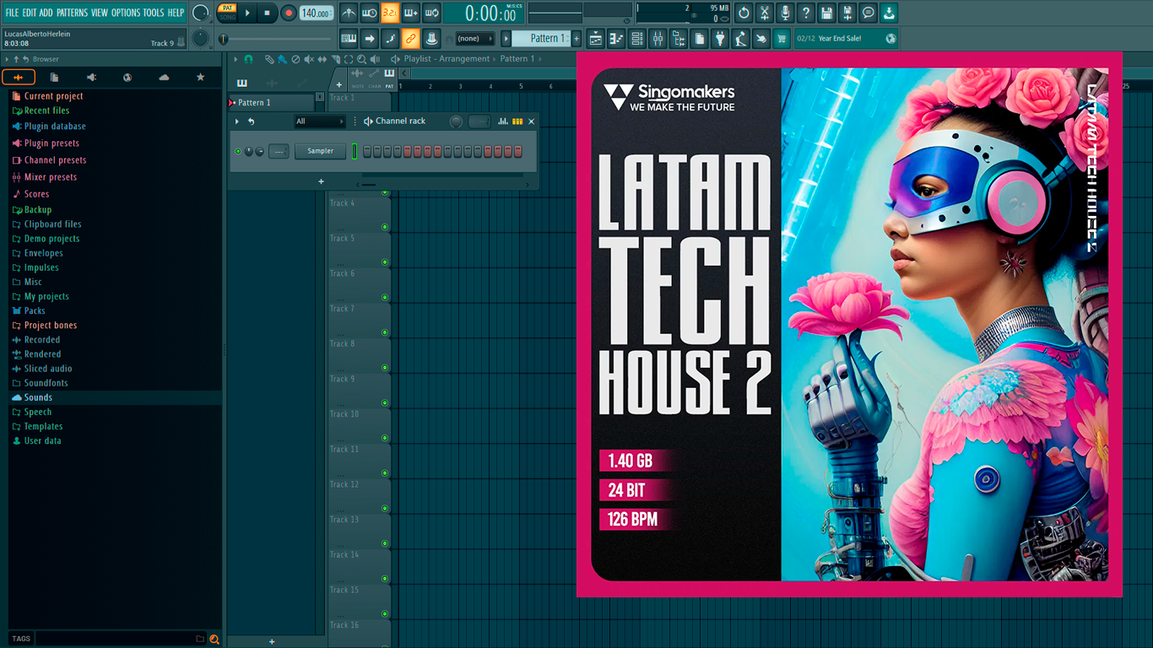This screenshot has height=648, width=1153.
Task: Click the shopping cart store icon
Action: pos(782,38)
